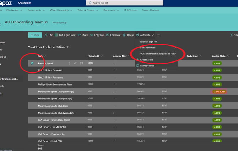238x151 pixels.
Task: Click the On HOLD status badge
Action: pos(220,91)
